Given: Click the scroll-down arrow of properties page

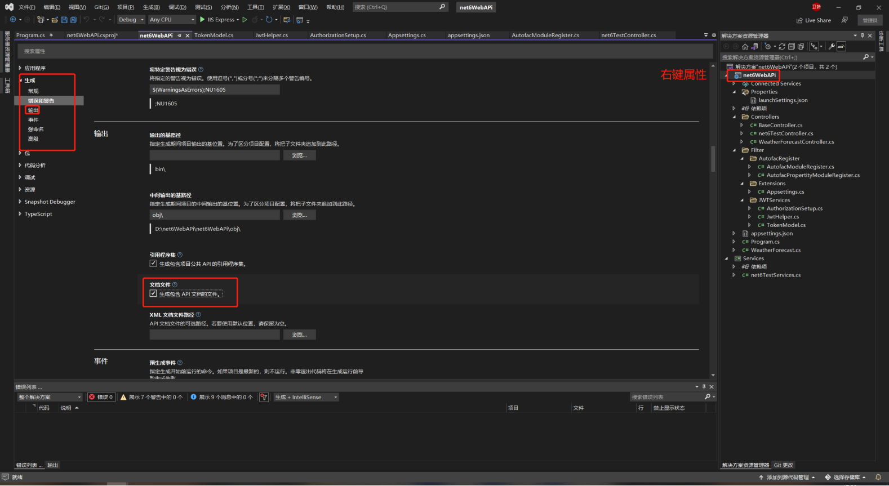Looking at the screenshot, I should coord(713,375).
